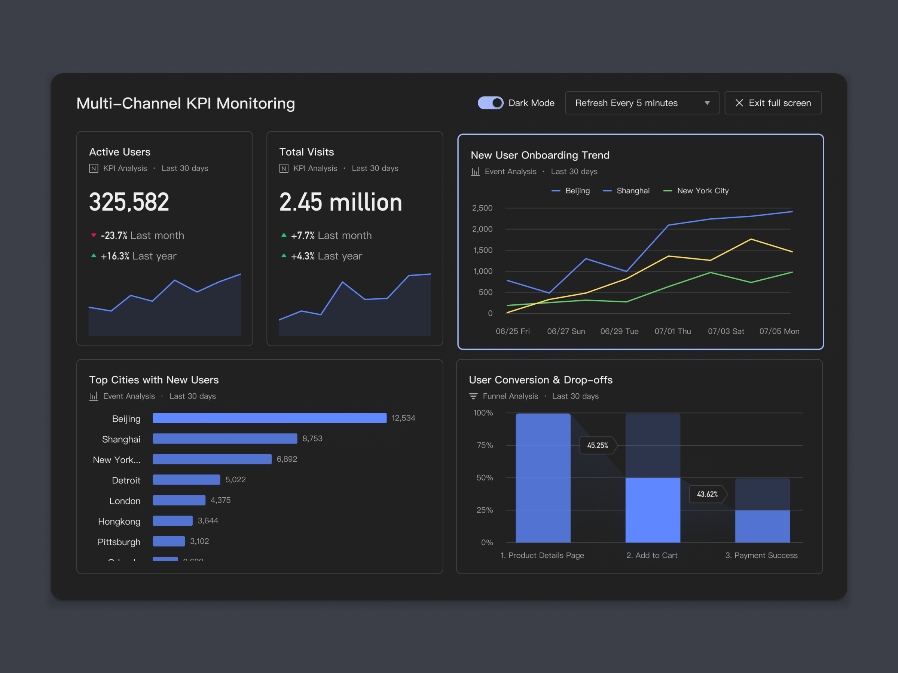The width and height of the screenshot is (898, 673).
Task: Select the Active Users card title
Action: [120, 152]
